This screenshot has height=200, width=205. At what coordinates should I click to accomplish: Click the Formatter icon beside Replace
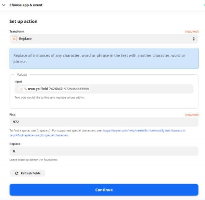coord(14,39)
